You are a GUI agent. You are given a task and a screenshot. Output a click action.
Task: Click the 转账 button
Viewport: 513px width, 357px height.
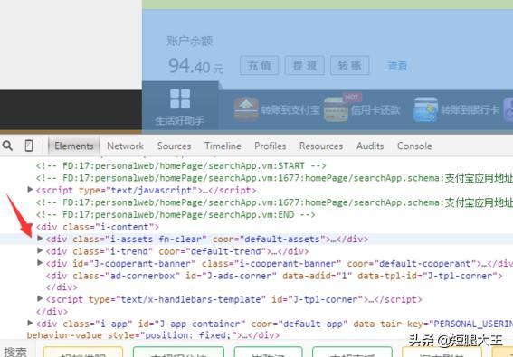click(350, 66)
